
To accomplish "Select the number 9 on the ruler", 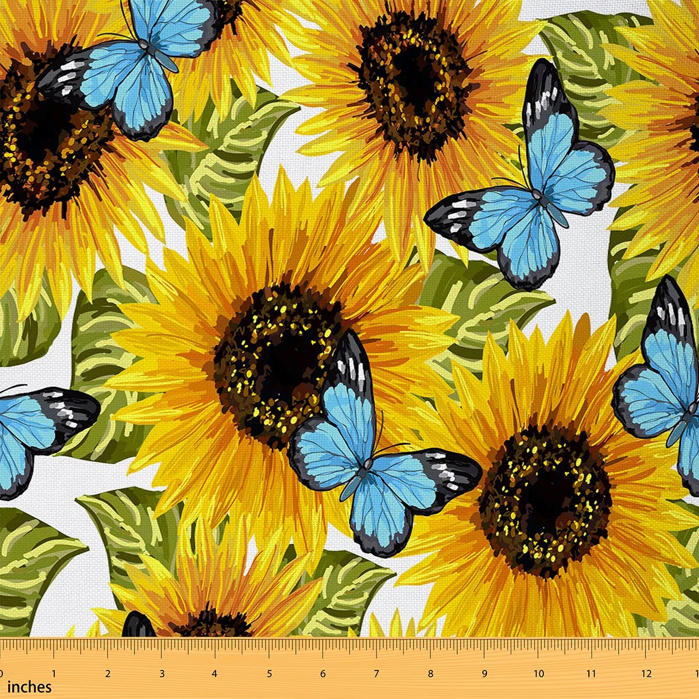I will pos(485,674).
